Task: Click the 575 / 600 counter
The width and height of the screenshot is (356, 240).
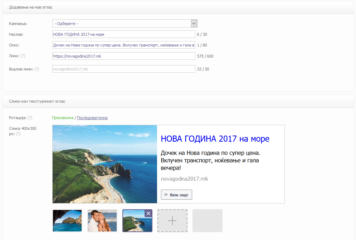Action: pos(205,56)
